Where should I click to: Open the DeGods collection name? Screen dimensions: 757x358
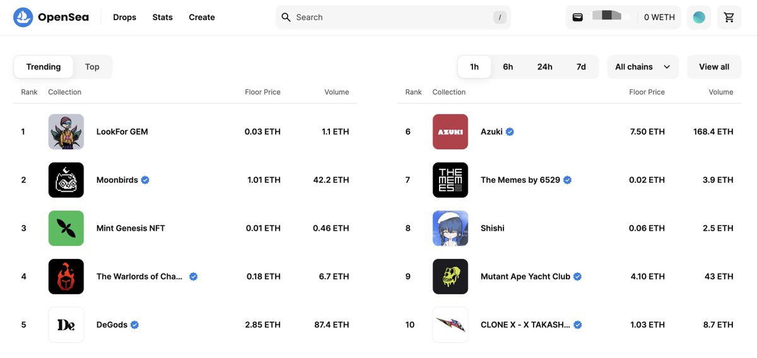pyautogui.click(x=112, y=325)
